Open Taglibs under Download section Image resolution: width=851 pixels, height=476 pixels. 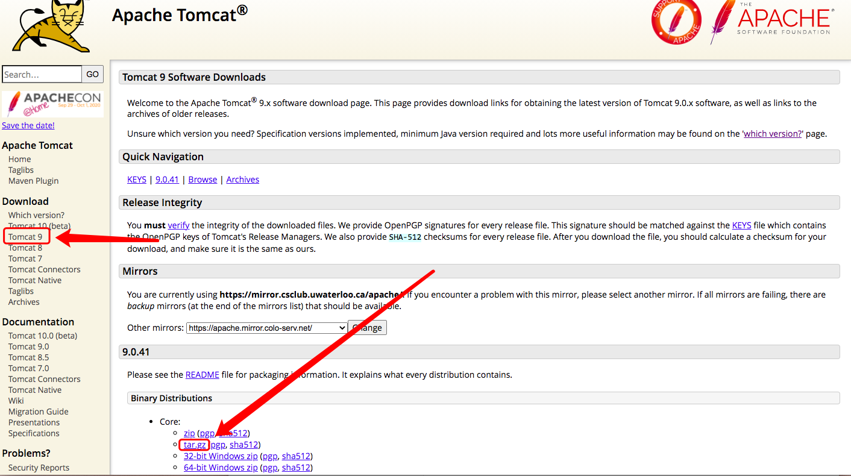21,291
